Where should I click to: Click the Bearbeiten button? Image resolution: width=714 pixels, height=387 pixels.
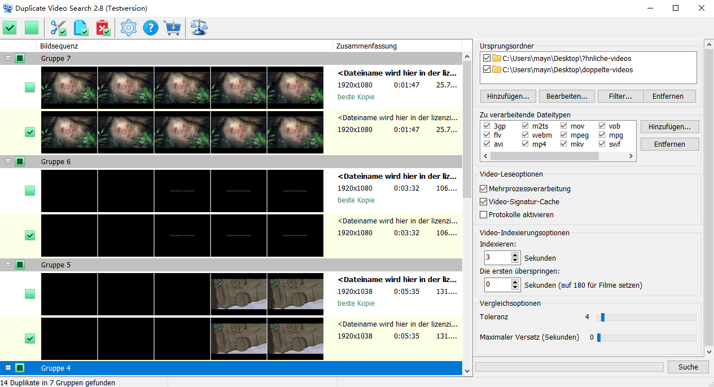click(567, 96)
